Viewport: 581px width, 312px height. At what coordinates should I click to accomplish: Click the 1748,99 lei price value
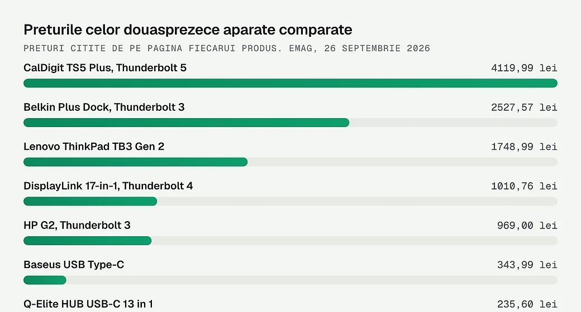[x=524, y=147]
